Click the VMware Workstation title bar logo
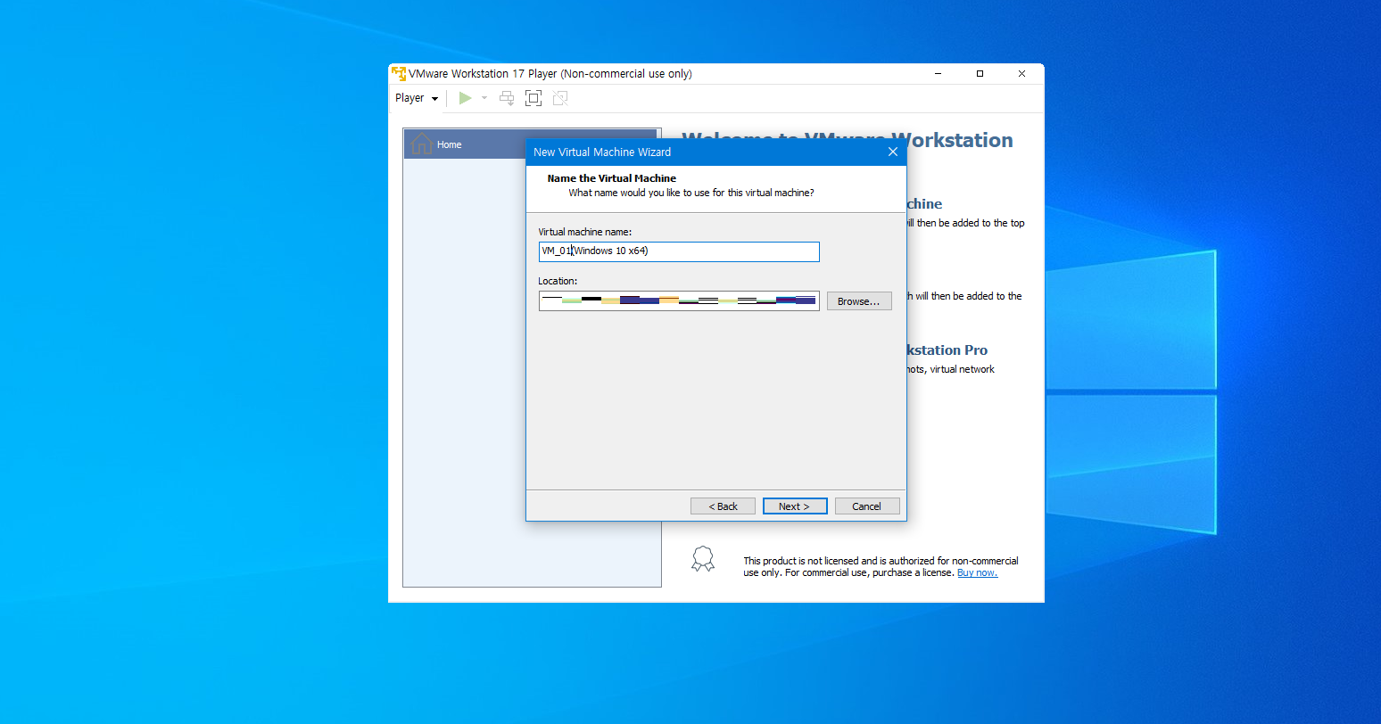This screenshot has height=724, width=1381. tap(399, 73)
